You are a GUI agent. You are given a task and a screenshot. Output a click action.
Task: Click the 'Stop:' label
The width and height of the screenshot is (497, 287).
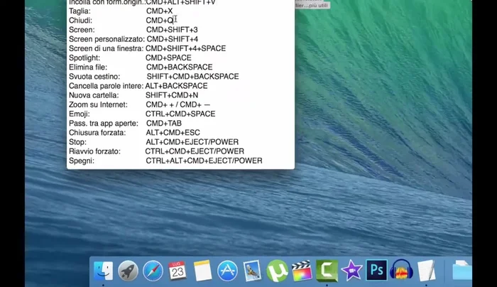point(77,142)
